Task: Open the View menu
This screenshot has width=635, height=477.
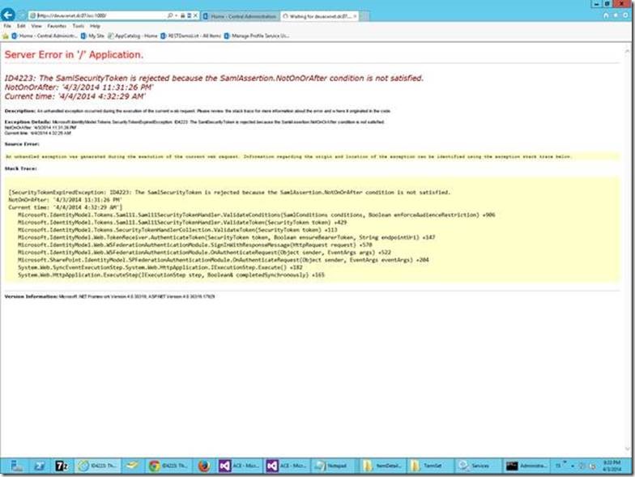Action: [x=36, y=26]
